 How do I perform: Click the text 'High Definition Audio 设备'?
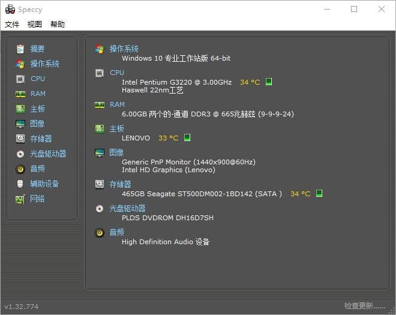point(166,242)
